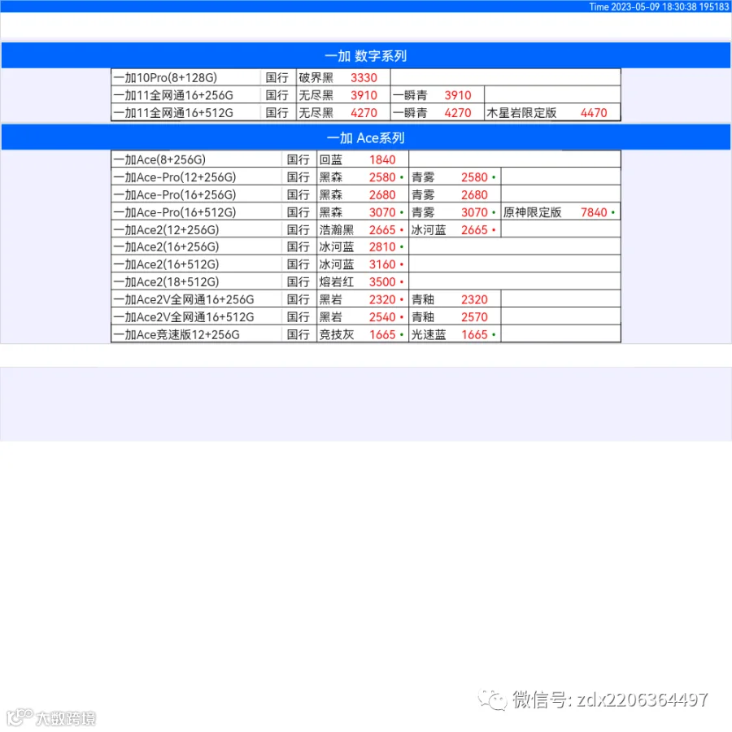Image resolution: width=732 pixels, height=732 pixels.
Task: Select the 一加Ace2(18+512G) row label
Action: (x=197, y=282)
